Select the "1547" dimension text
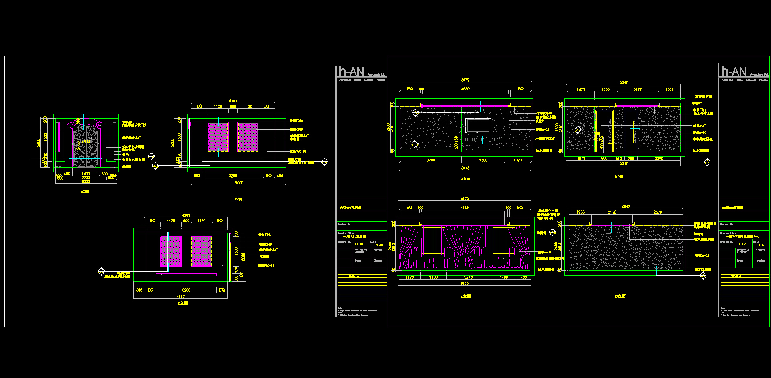 581,159
